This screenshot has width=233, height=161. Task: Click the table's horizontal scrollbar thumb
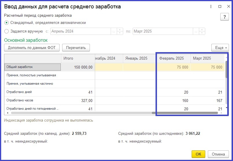tap(185, 113)
